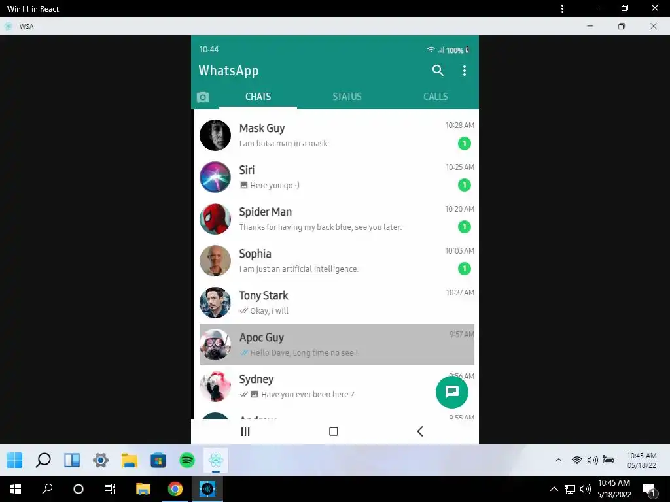Screen dimensions: 670x502
Task: Click WSA React icon in inner taskbar
Action: [216, 460]
